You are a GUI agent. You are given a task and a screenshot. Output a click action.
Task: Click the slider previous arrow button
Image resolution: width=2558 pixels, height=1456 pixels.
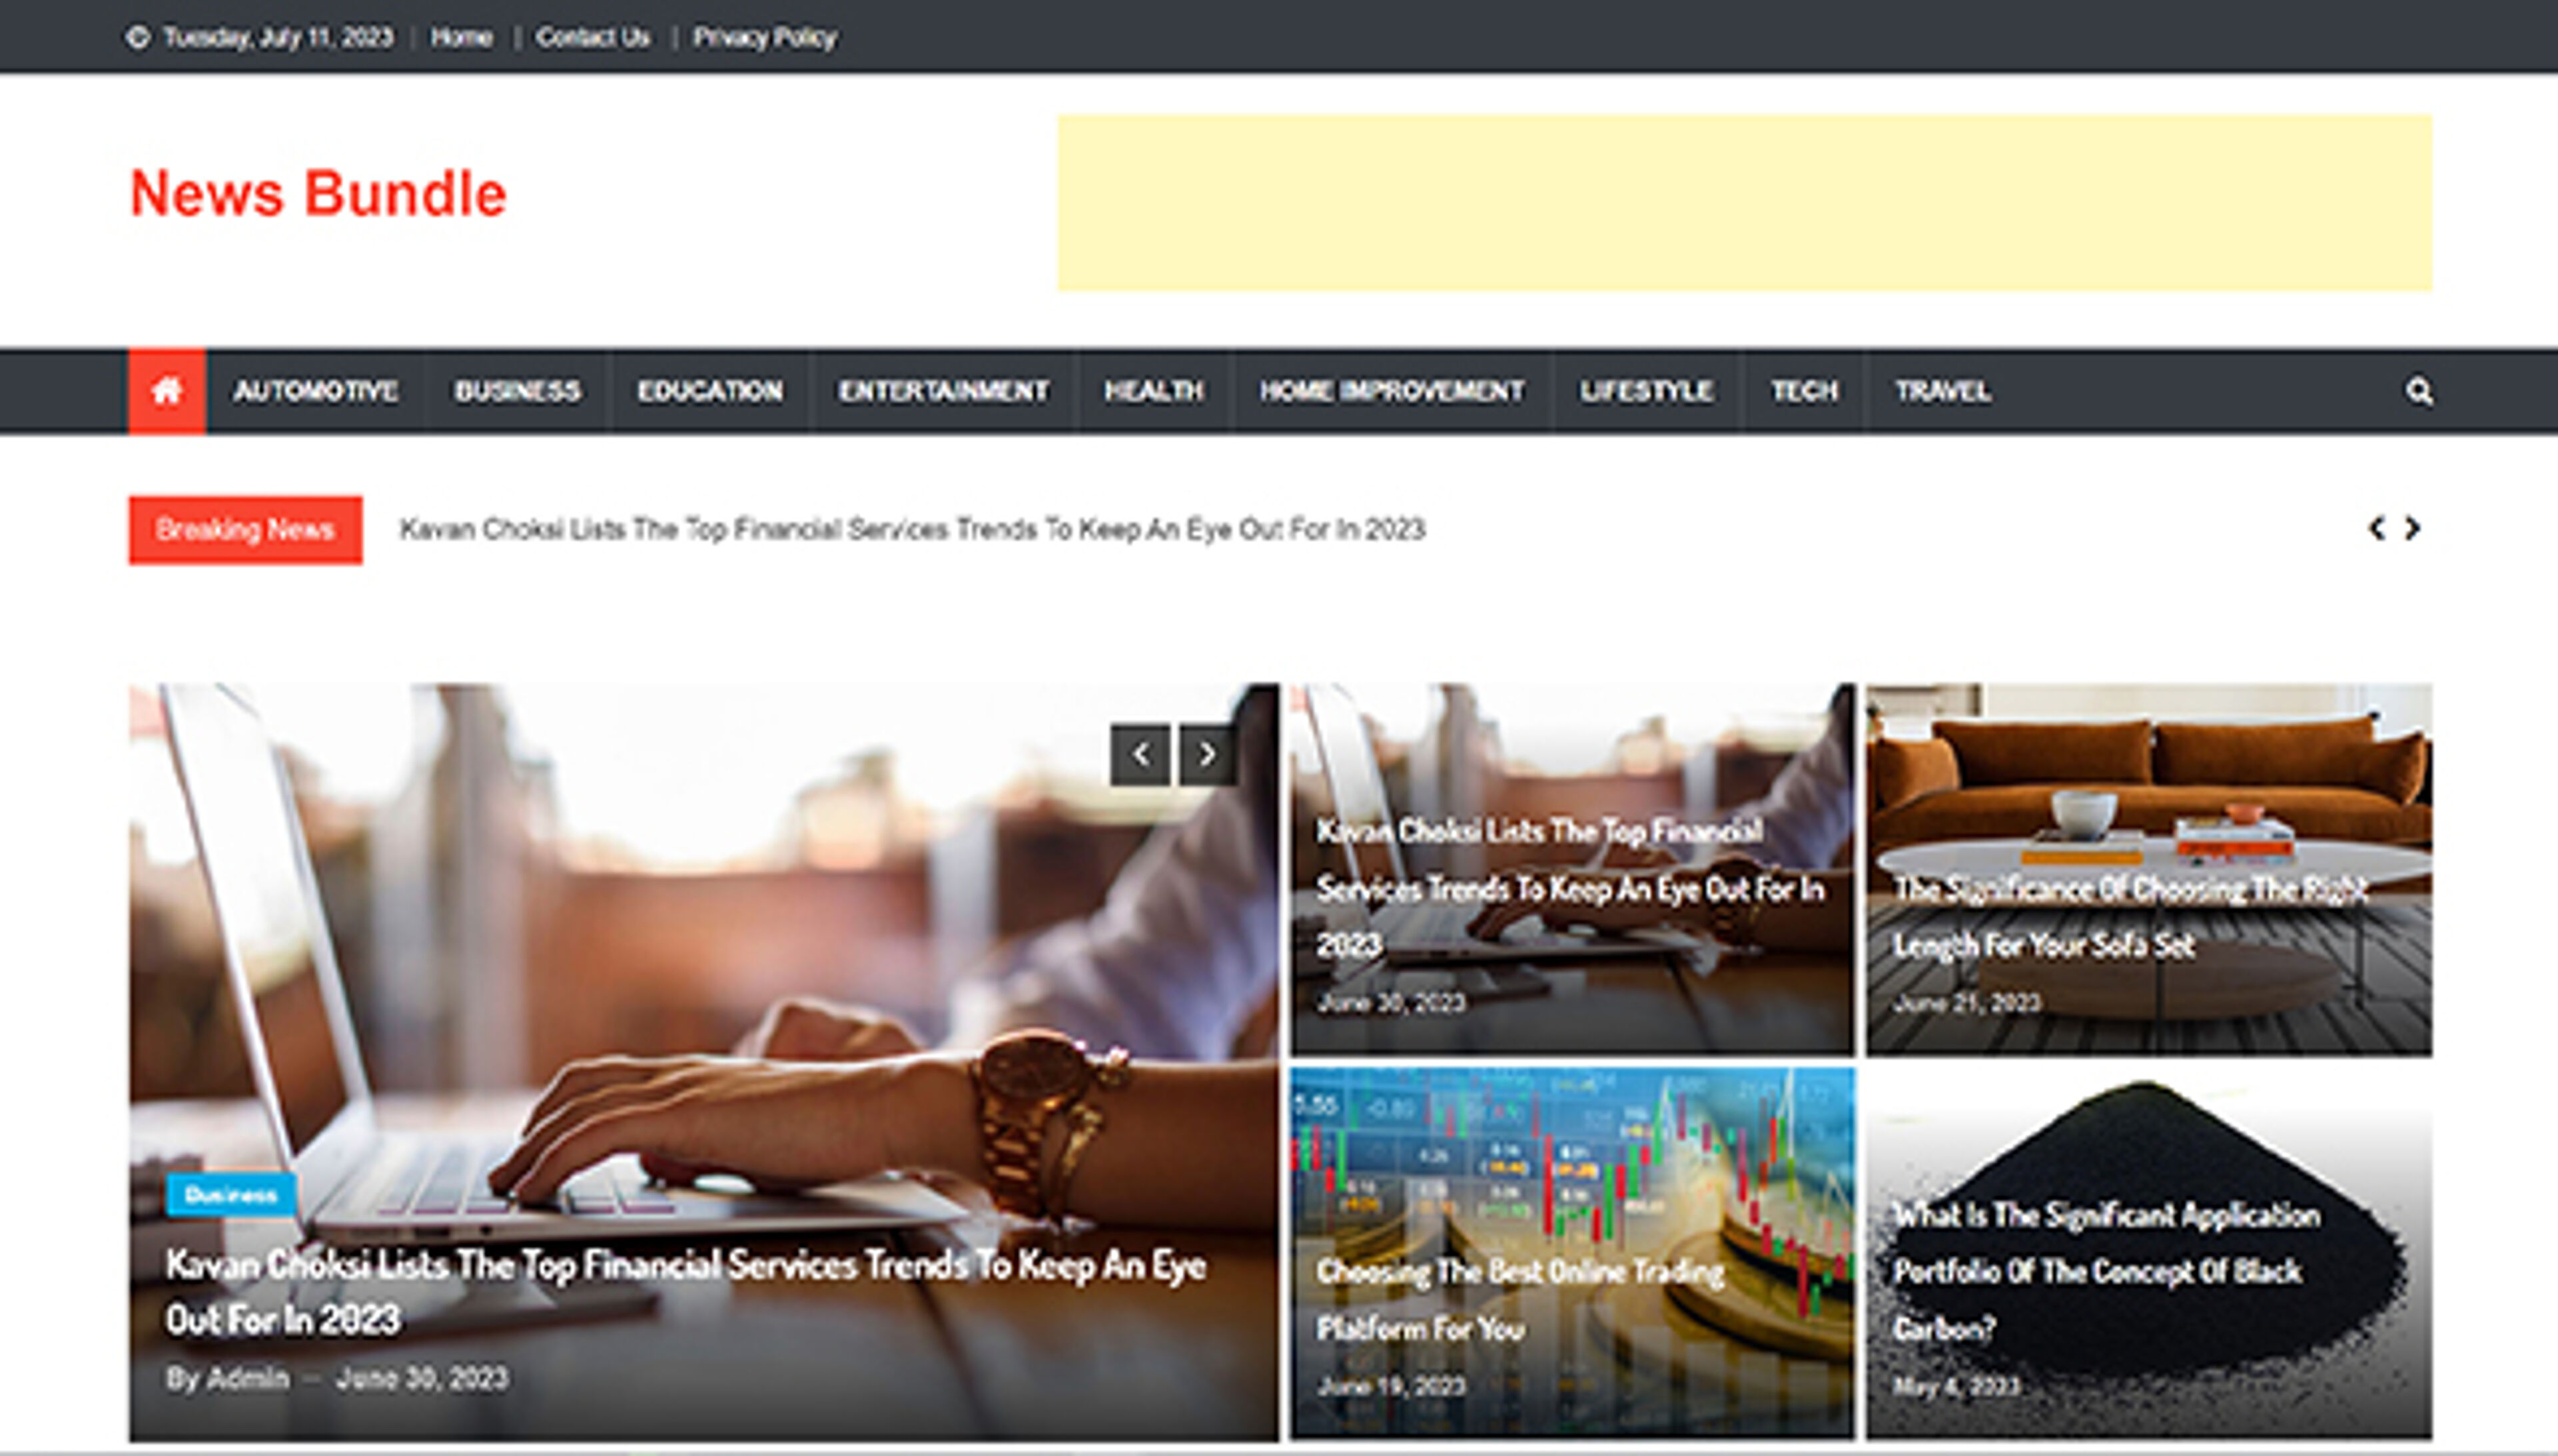tap(1140, 754)
